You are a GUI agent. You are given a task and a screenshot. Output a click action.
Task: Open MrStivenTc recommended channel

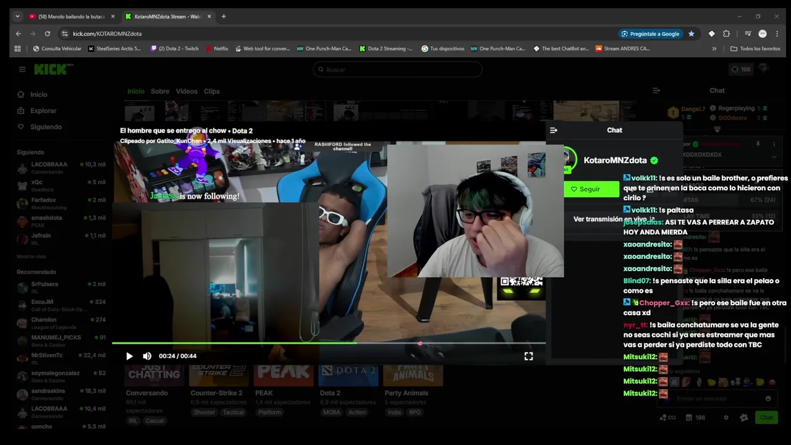(x=61, y=358)
